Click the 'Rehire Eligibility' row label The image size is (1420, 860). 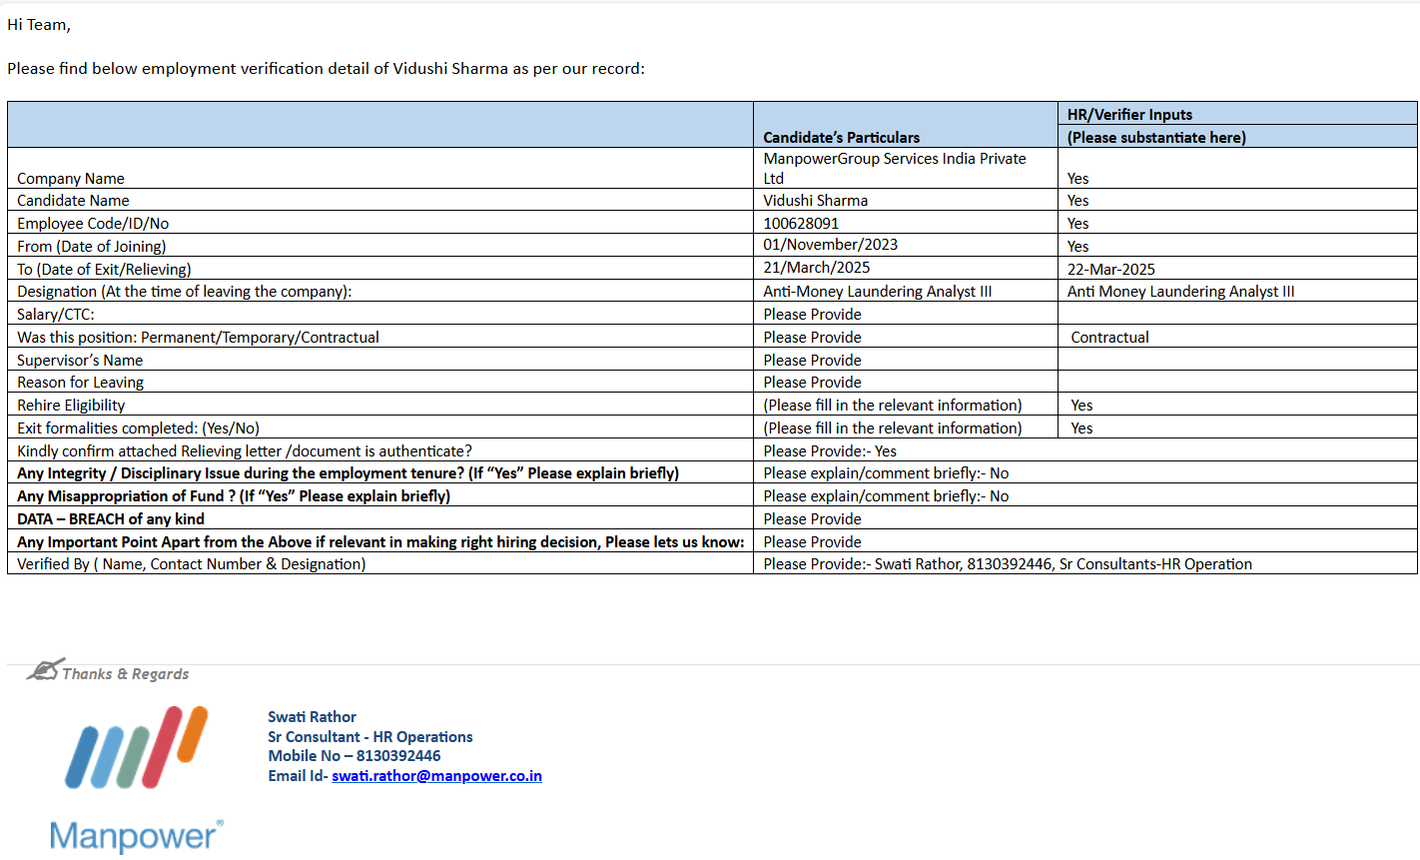tap(71, 406)
